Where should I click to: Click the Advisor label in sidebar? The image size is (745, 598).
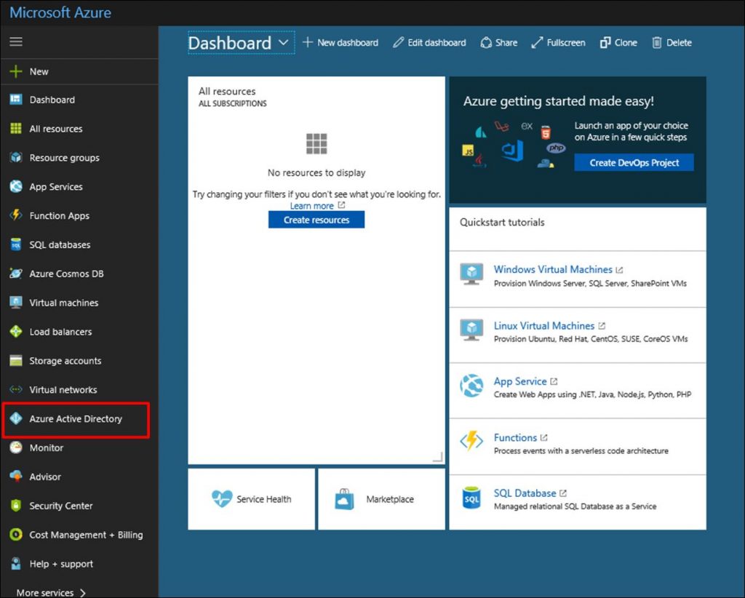[45, 477]
